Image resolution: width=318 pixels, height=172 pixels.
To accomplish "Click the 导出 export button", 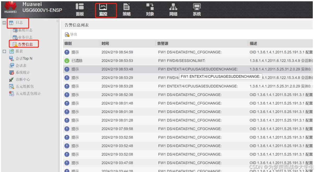I will point(70,35).
